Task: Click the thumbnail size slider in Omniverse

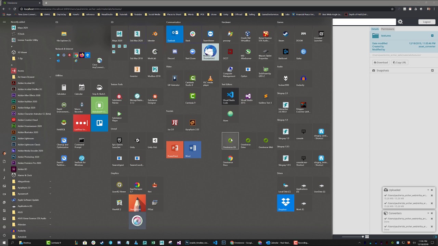Action: 352,237
